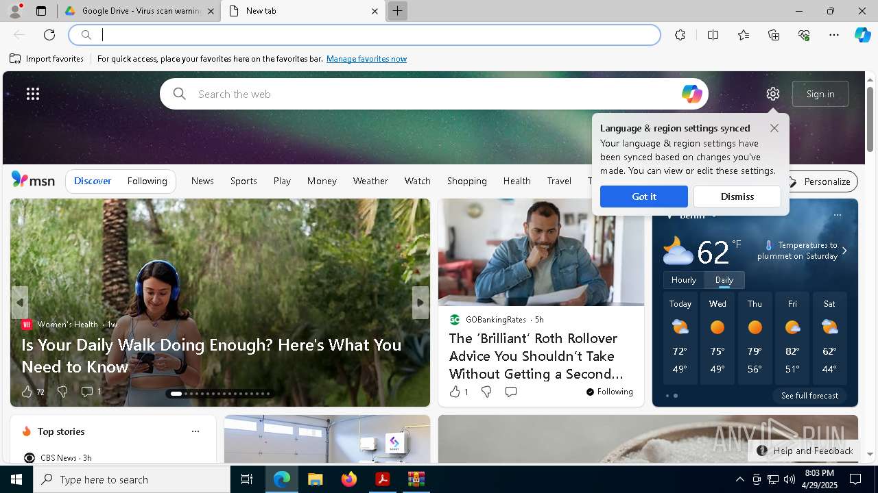The image size is (878, 493).
Task: Open the tab actions menu icon
Action: [x=41, y=11]
